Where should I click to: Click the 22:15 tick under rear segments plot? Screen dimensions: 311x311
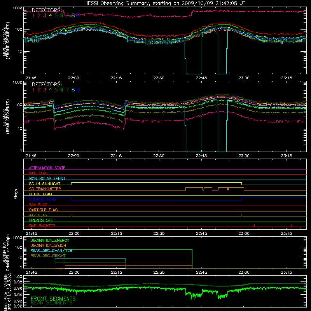pyautogui.click(x=116, y=156)
